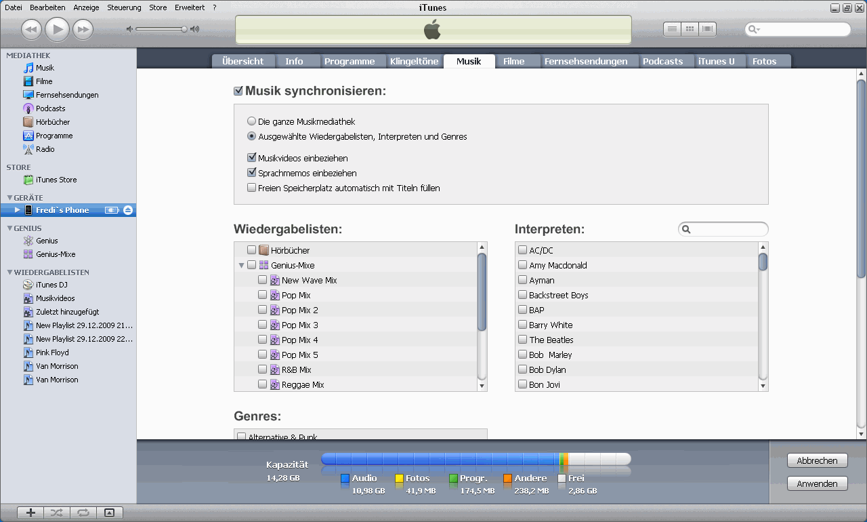
Task: Open search options magnifier dropdown
Action: pyautogui.click(x=755, y=29)
